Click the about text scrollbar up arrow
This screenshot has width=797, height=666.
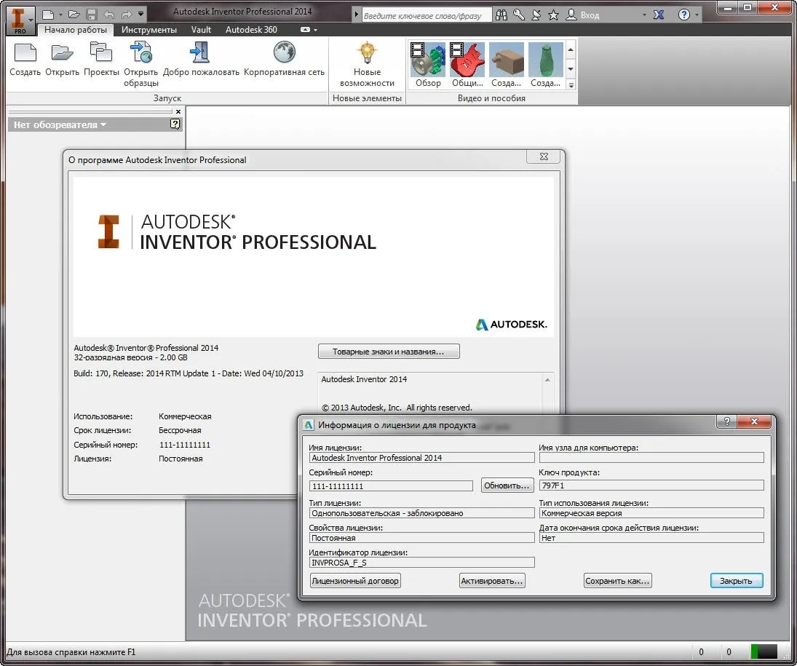(547, 380)
